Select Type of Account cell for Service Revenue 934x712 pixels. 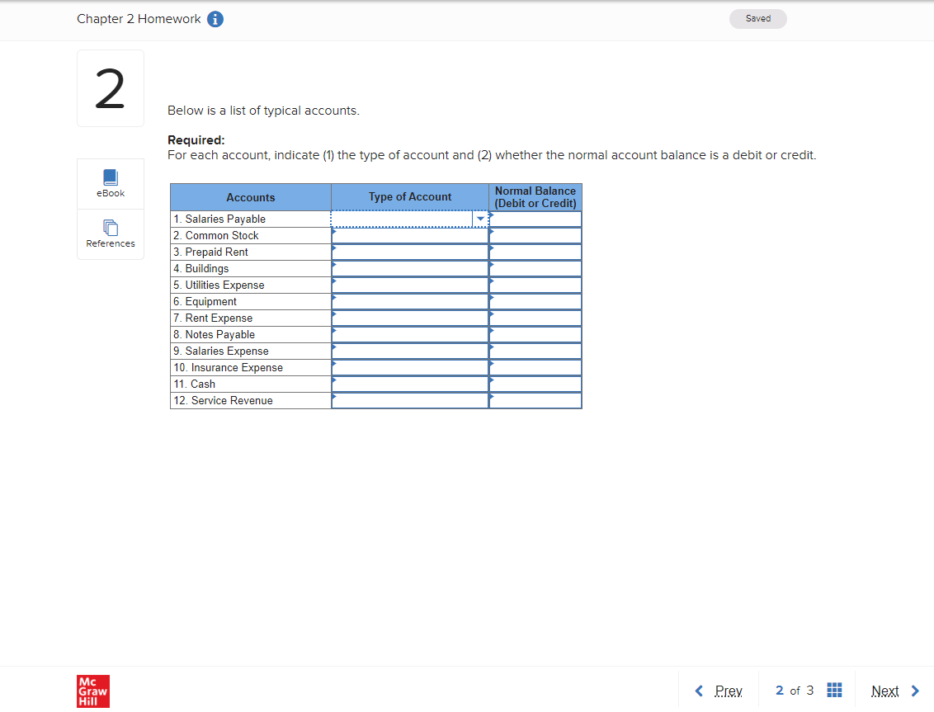(410, 400)
